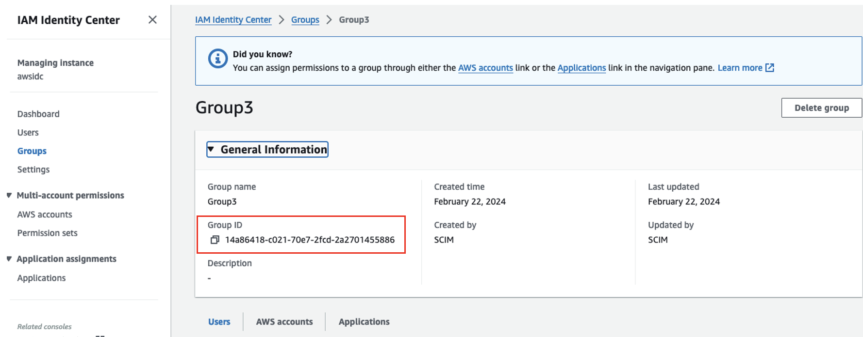Switch to the AWS accounts tab
Image resolution: width=863 pixels, height=337 pixels.
284,322
